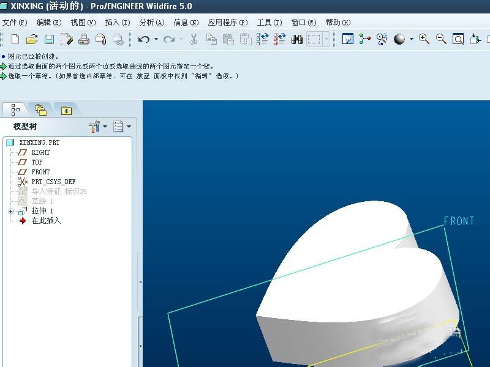Screen dimensions: 490x367
Task: Open the 帮助(H) menu
Action: [338, 23]
